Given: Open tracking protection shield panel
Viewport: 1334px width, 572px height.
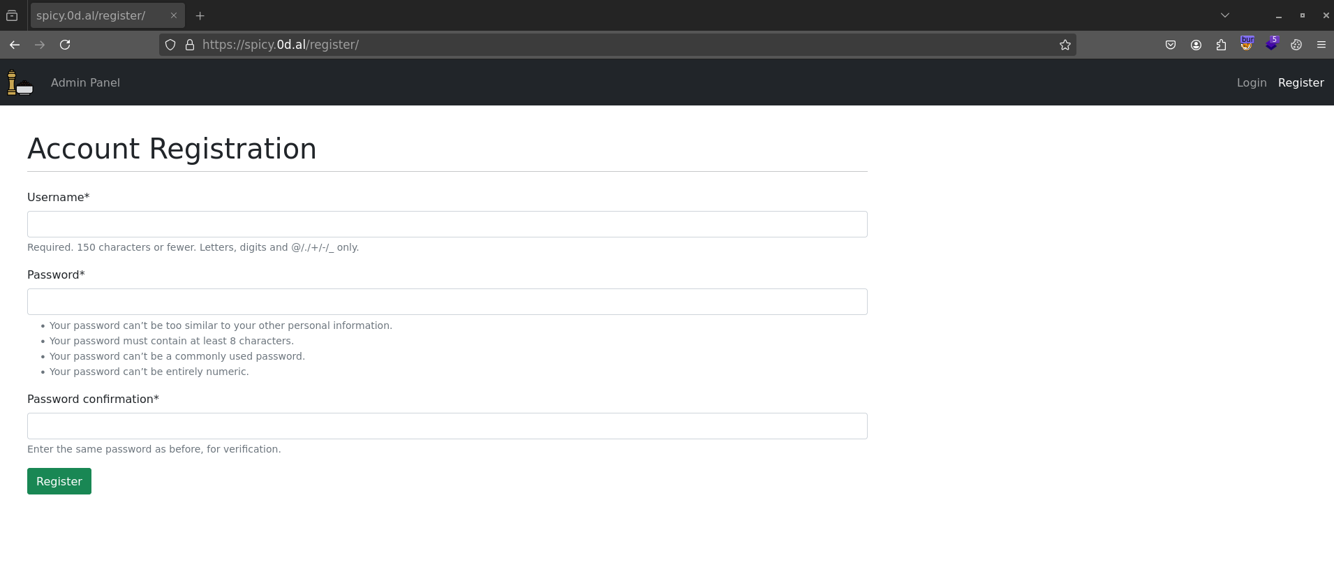Looking at the screenshot, I should [x=170, y=45].
